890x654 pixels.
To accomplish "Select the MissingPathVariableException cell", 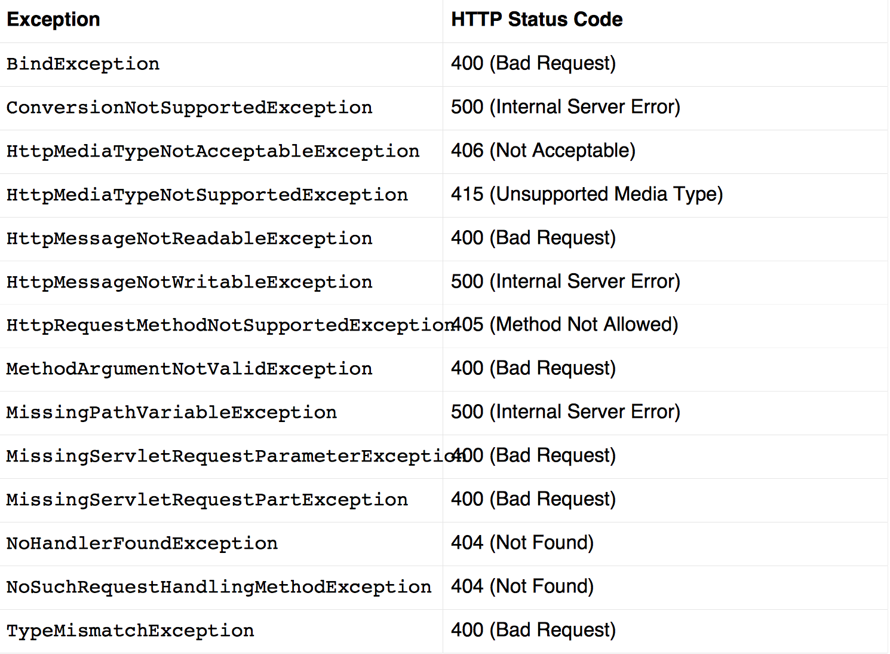I will pyautogui.click(x=171, y=412).
